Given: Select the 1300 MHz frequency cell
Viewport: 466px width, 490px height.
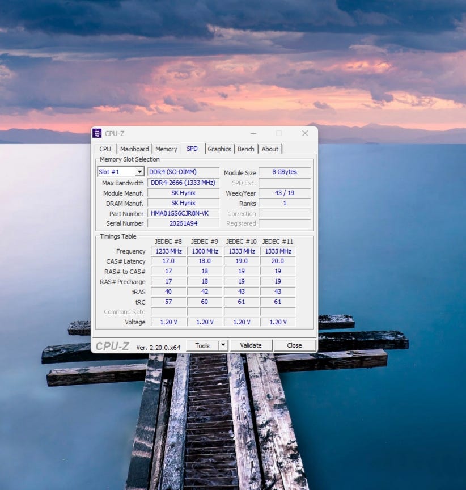Looking at the screenshot, I should [x=205, y=251].
